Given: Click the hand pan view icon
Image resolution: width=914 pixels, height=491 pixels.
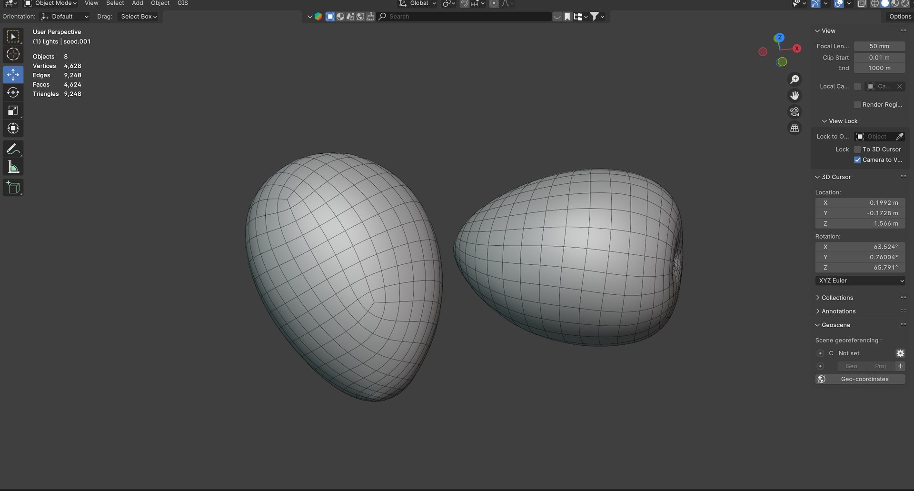Looking at the screenshot, I should coord(795,96).
